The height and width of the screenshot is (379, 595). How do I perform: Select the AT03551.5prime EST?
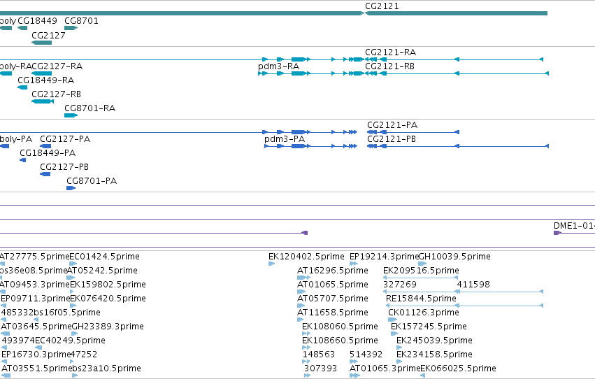(x=6, y=376)
